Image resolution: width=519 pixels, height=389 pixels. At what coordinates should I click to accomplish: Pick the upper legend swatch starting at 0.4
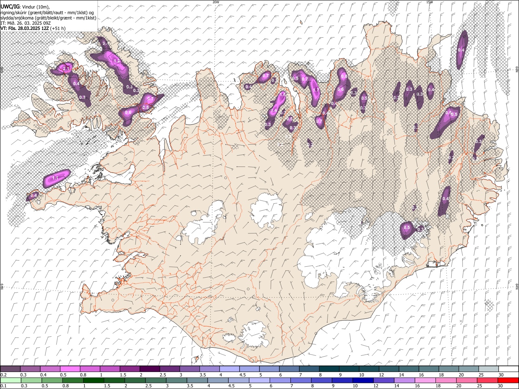50,369
